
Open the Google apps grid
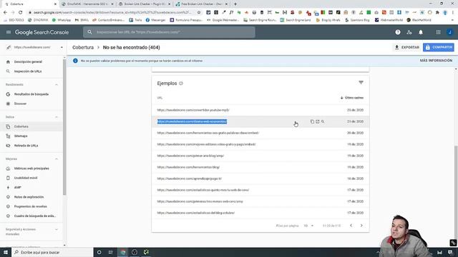pyautogui.click(x=438, y=32)
